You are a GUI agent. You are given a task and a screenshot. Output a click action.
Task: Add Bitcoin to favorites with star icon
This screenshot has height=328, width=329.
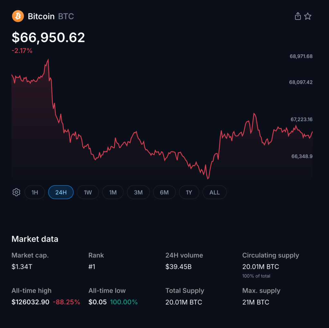pyautogui.click(x=308, y=16)
